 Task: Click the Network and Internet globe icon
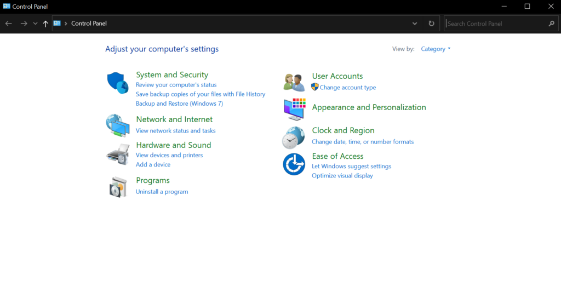point(118,125)
